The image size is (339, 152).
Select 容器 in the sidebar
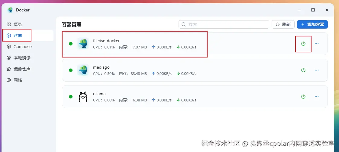28,36
